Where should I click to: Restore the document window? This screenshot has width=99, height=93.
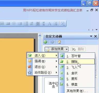click(x=92, y=10)
